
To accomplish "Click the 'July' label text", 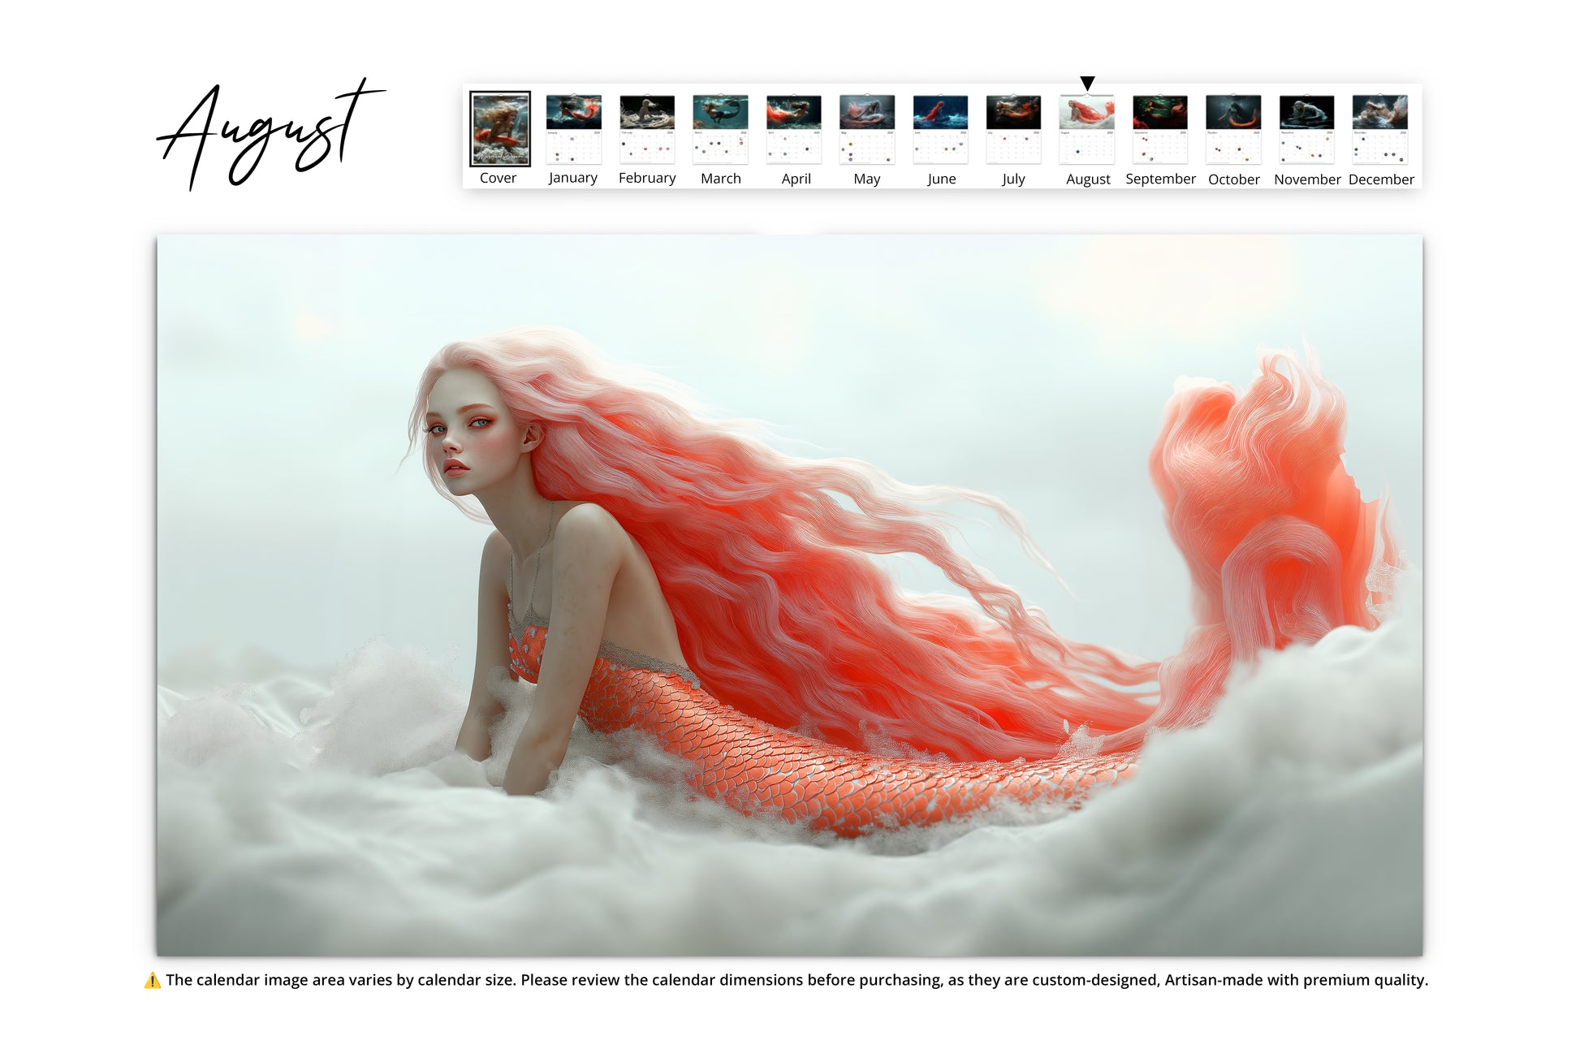I will coord(1013,179).
